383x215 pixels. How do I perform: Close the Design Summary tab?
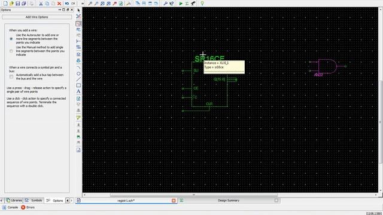[x=276, y=201]
